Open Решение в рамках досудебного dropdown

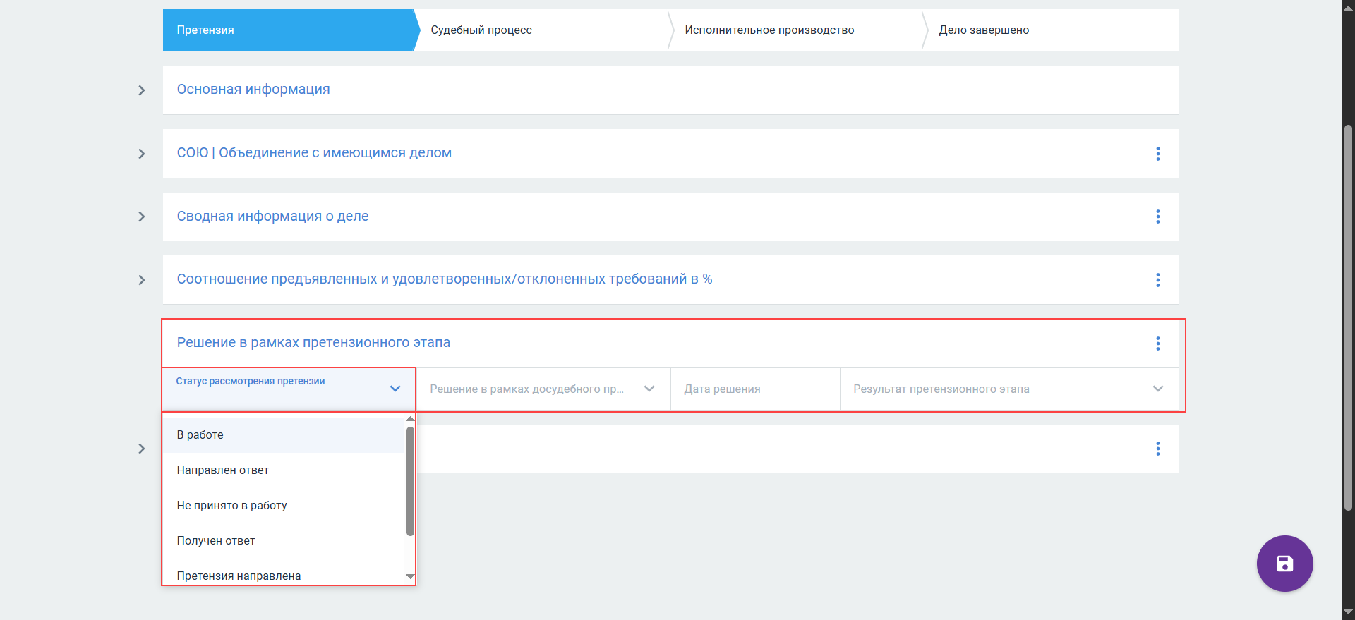[x=543, y=389]
